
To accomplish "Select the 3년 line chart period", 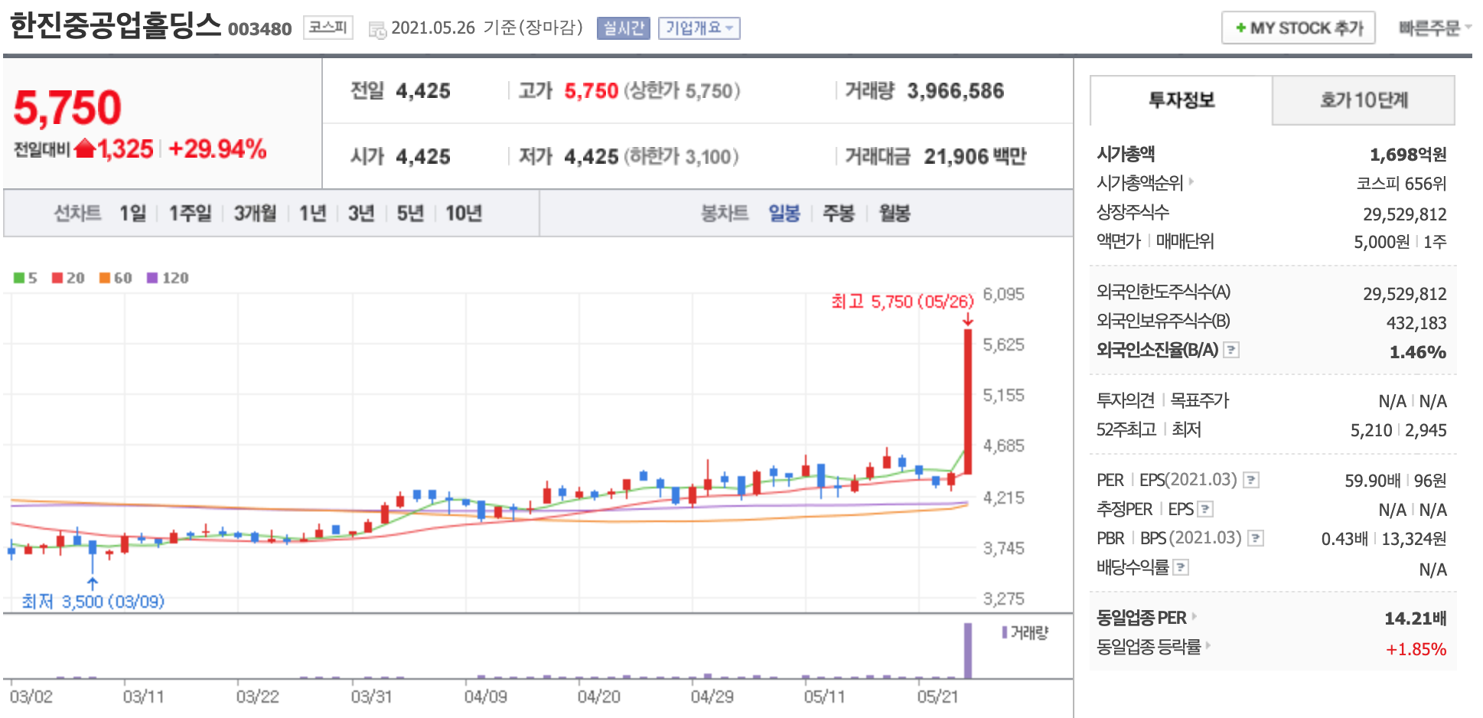I will point(361,213).
